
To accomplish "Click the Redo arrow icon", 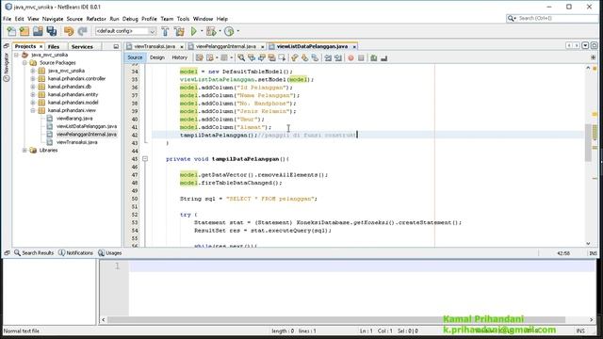I will click(82, 31).
